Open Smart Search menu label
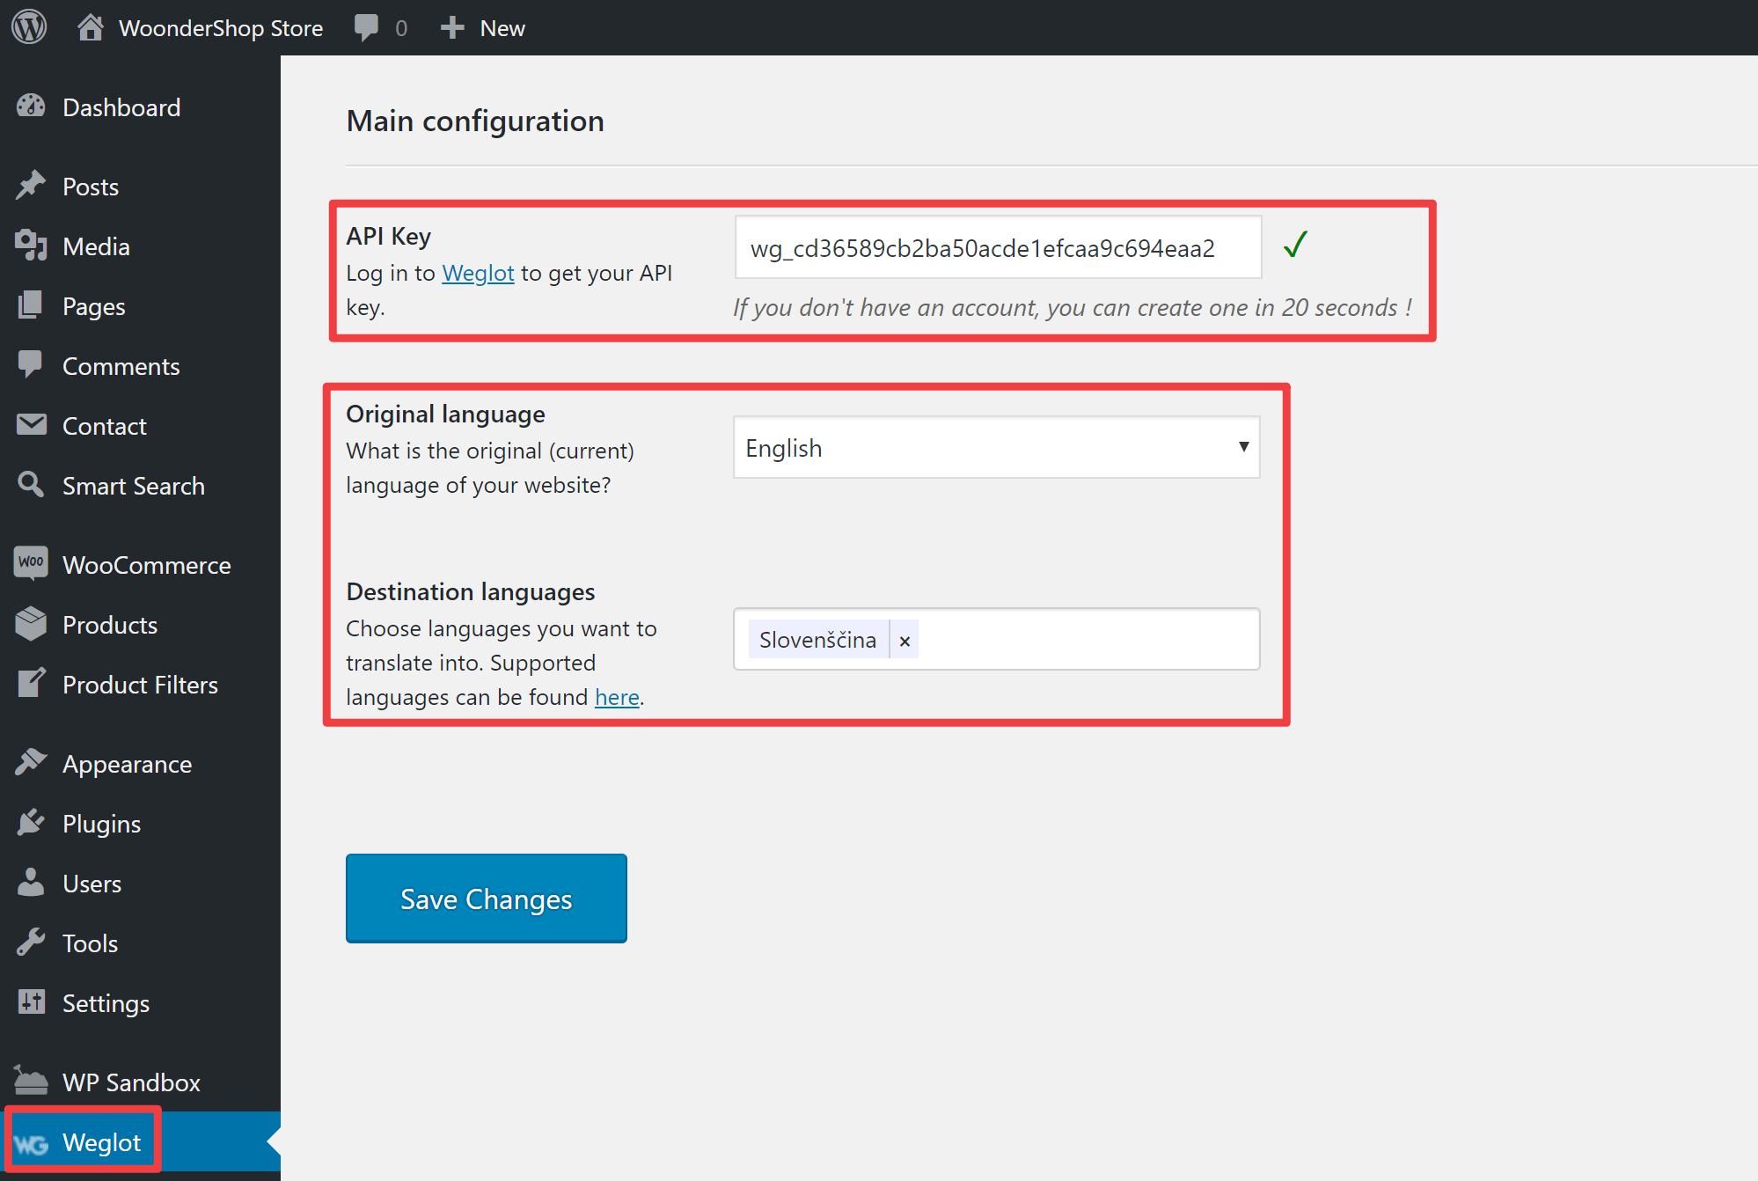The width and height of the screenshot is (1758, 1181). coord(134,486)
